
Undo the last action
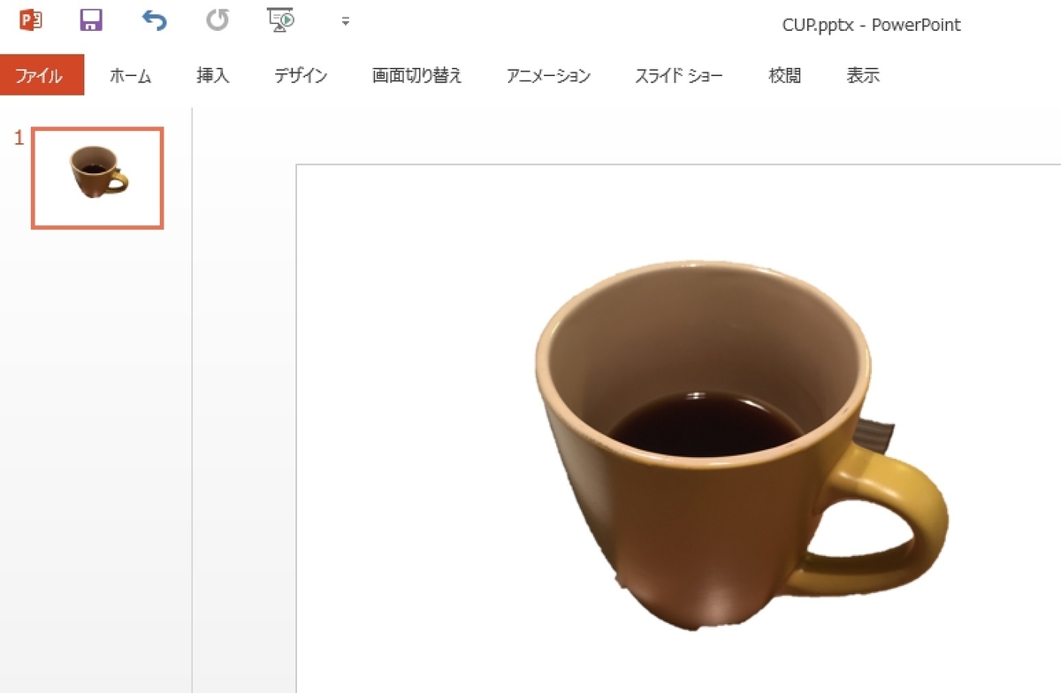(x=154, y=20)
